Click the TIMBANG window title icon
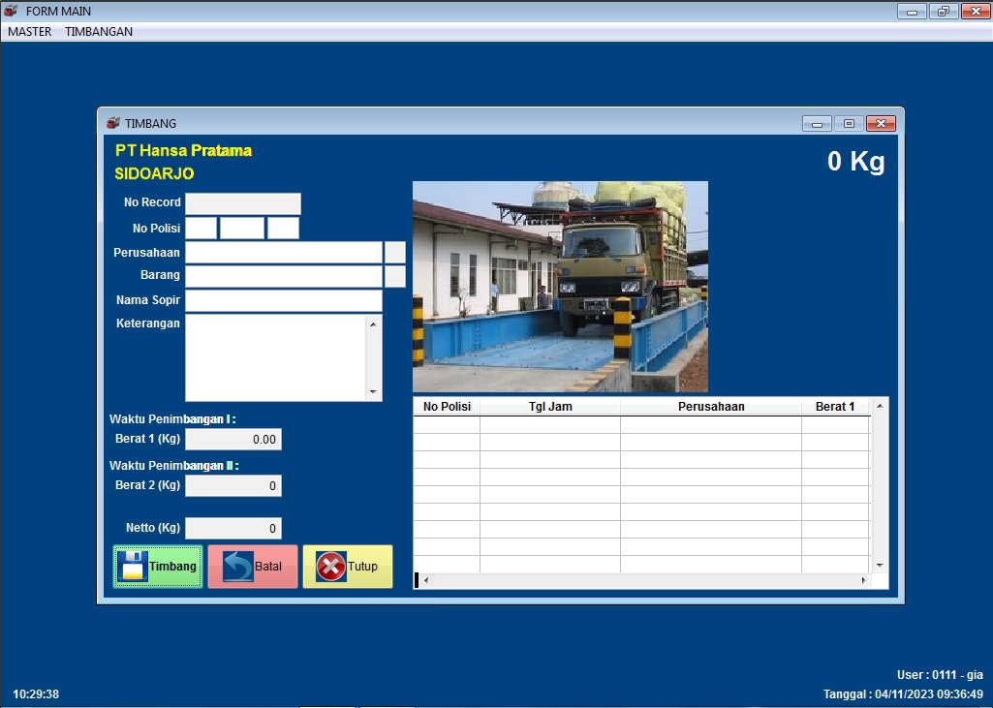The width and height of the screenshot is (993, 708). tap(113, 123)
